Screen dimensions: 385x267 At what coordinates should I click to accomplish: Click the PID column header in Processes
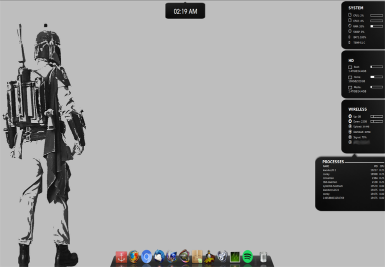point(375,166)
